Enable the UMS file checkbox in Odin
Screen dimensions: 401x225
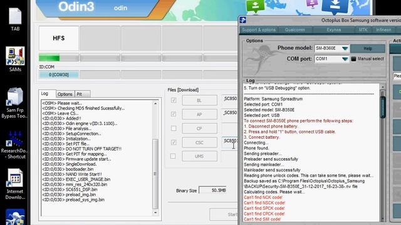click(173, 156)
